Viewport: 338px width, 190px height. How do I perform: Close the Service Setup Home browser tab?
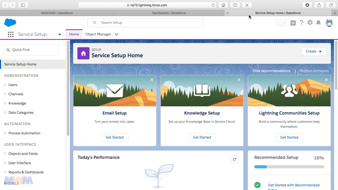pyautogui.click(x=228, y=13)
